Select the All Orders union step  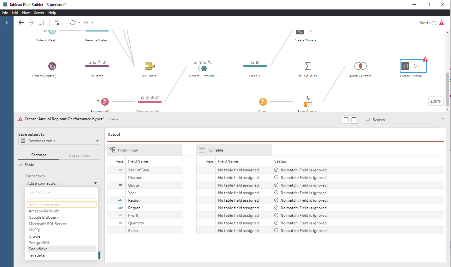coord(150,66)
